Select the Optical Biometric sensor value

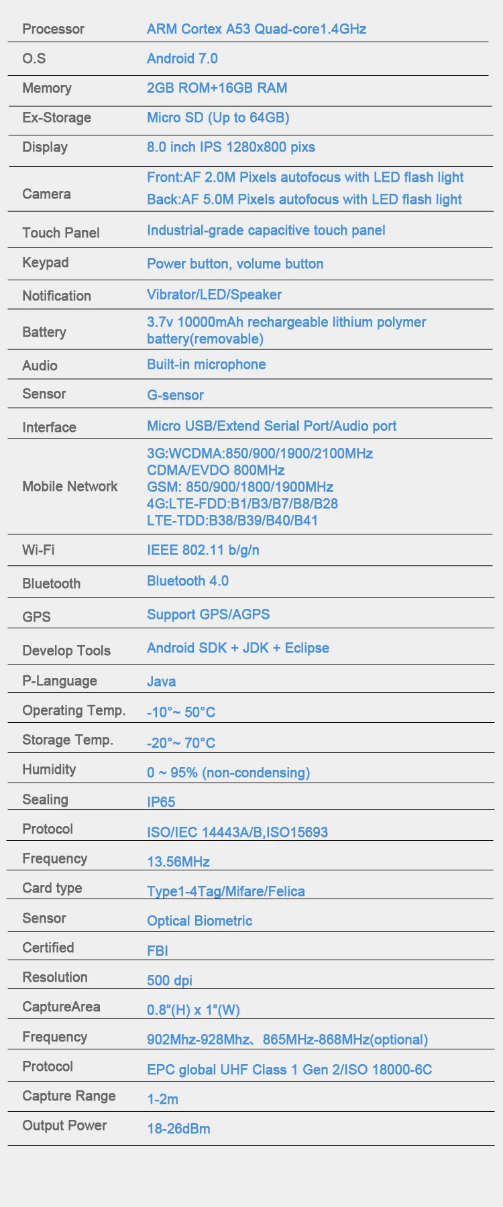click(x=199, y=921)
